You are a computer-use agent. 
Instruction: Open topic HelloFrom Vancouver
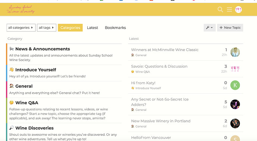[151, 138]
